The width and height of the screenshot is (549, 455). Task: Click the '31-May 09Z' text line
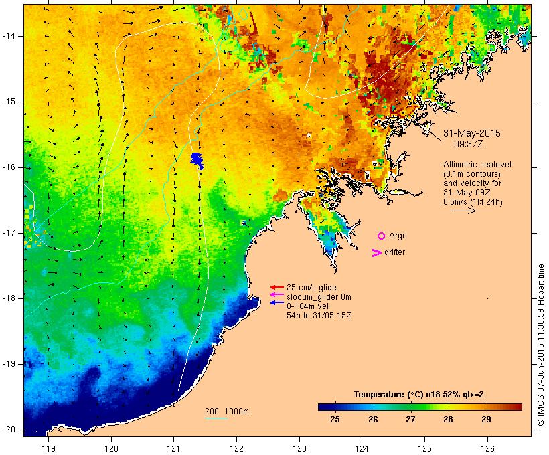[467, 193]
